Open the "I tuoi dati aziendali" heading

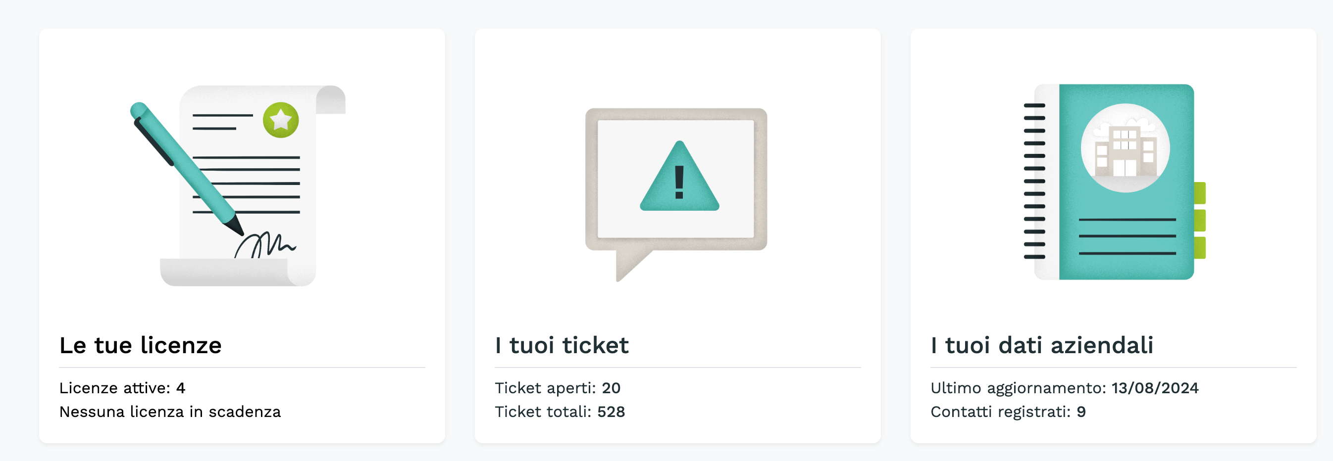coord(1042,345)
